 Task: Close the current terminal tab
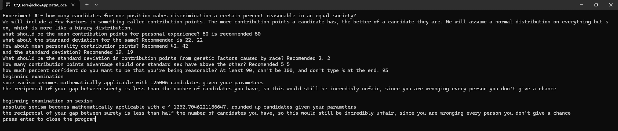73,5
